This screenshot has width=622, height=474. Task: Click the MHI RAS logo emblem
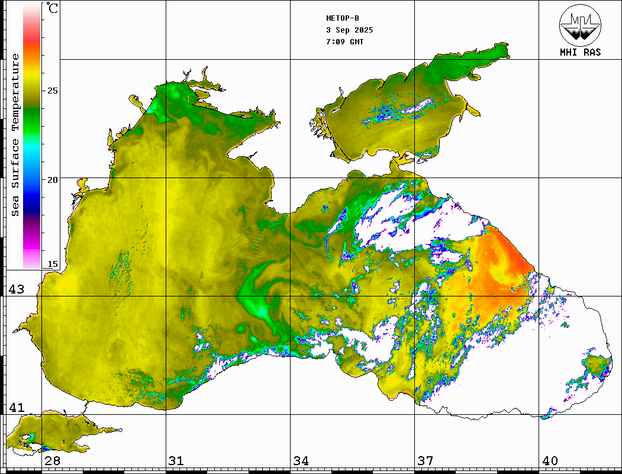coord(581,25)
